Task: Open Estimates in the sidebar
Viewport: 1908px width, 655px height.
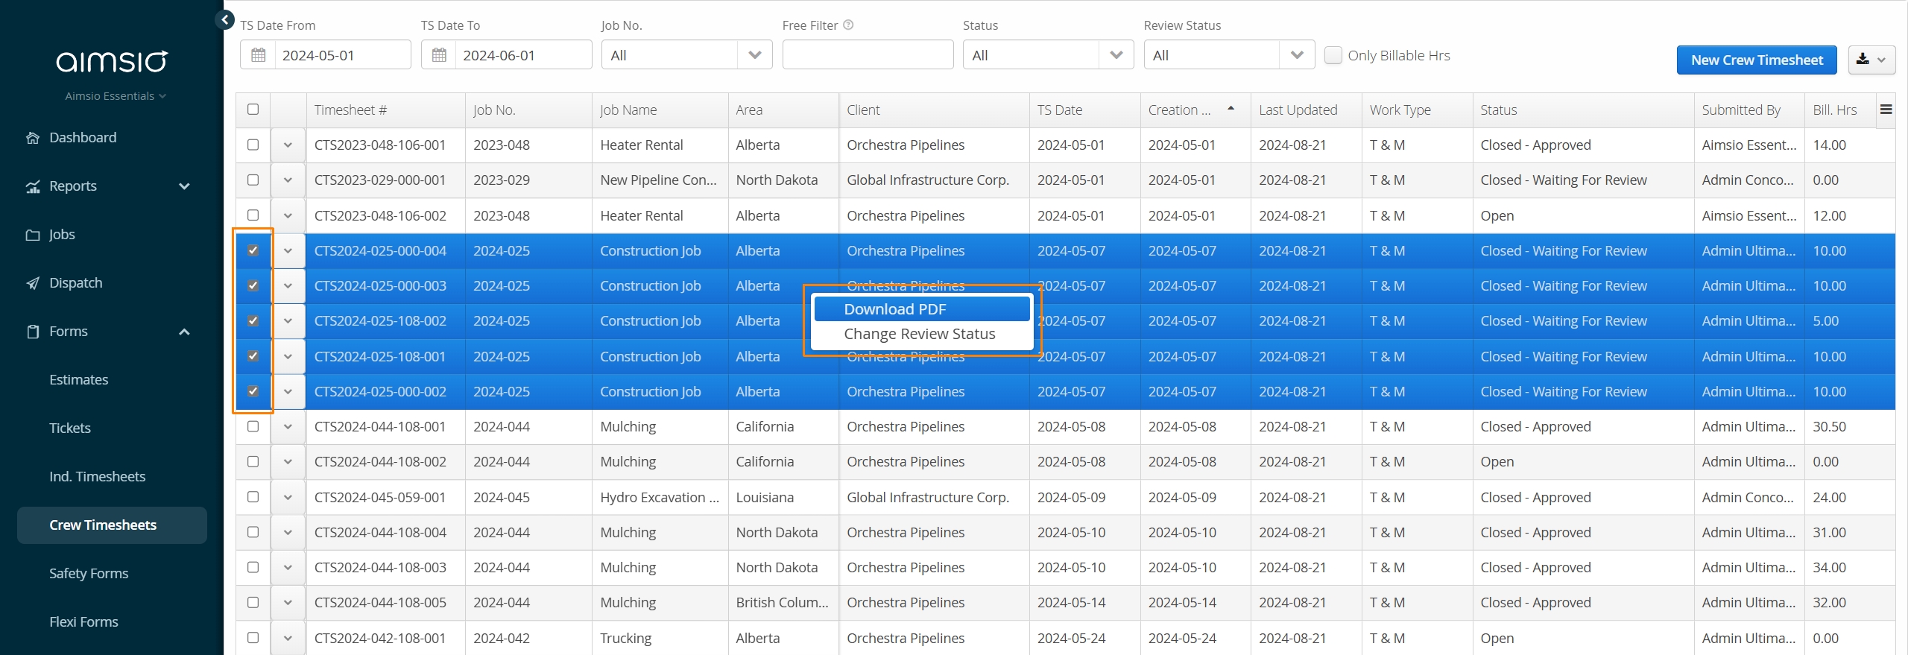Action: [x=78, y=380]
